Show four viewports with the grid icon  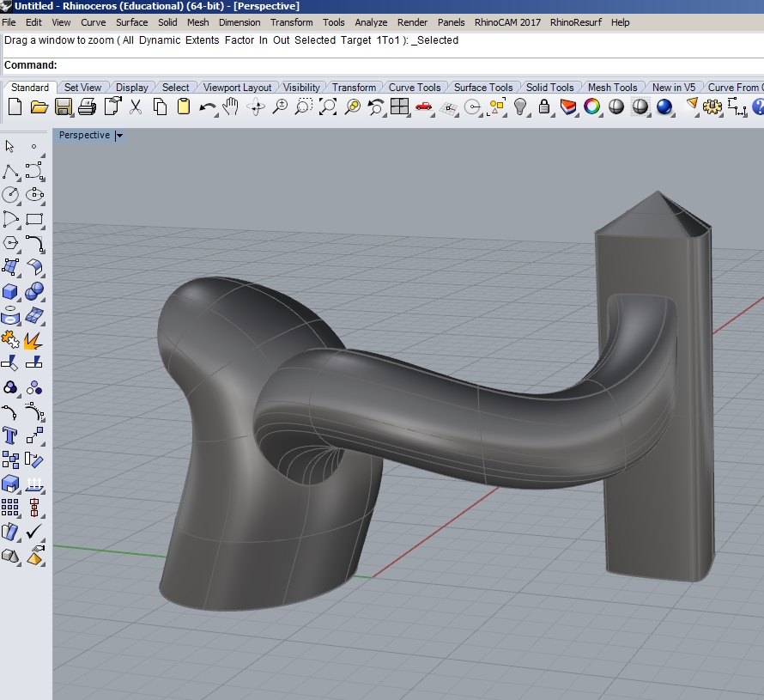coord(399,107)
